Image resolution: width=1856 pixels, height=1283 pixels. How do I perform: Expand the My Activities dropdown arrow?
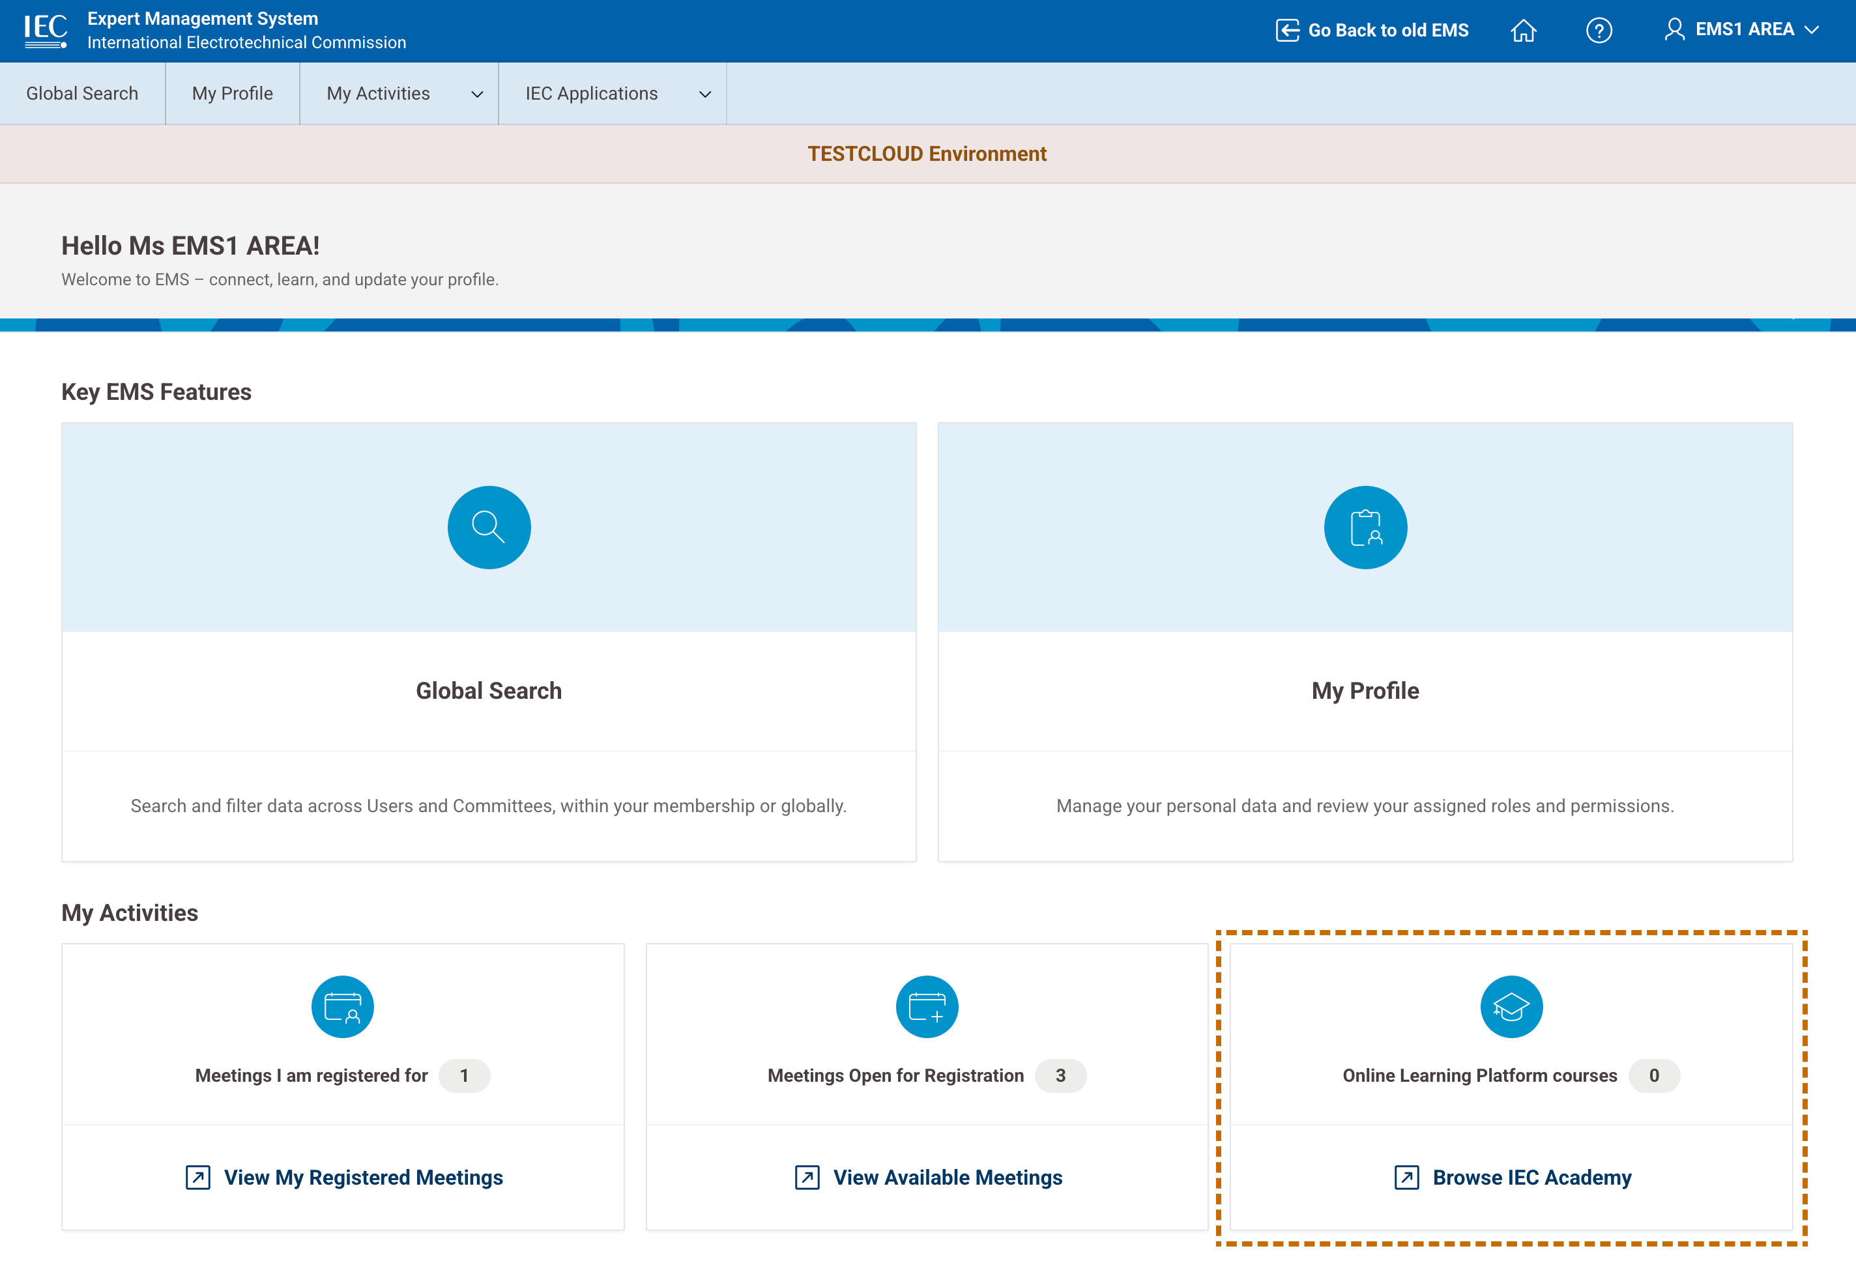click(477, 94)
